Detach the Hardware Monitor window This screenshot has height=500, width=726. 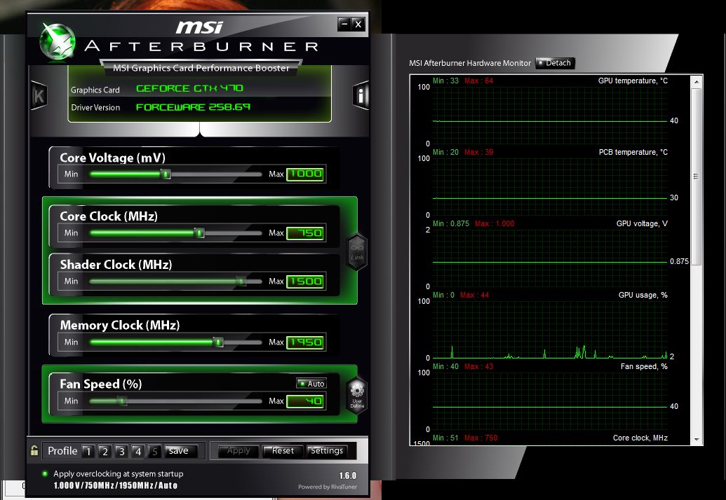coord(555,63)
